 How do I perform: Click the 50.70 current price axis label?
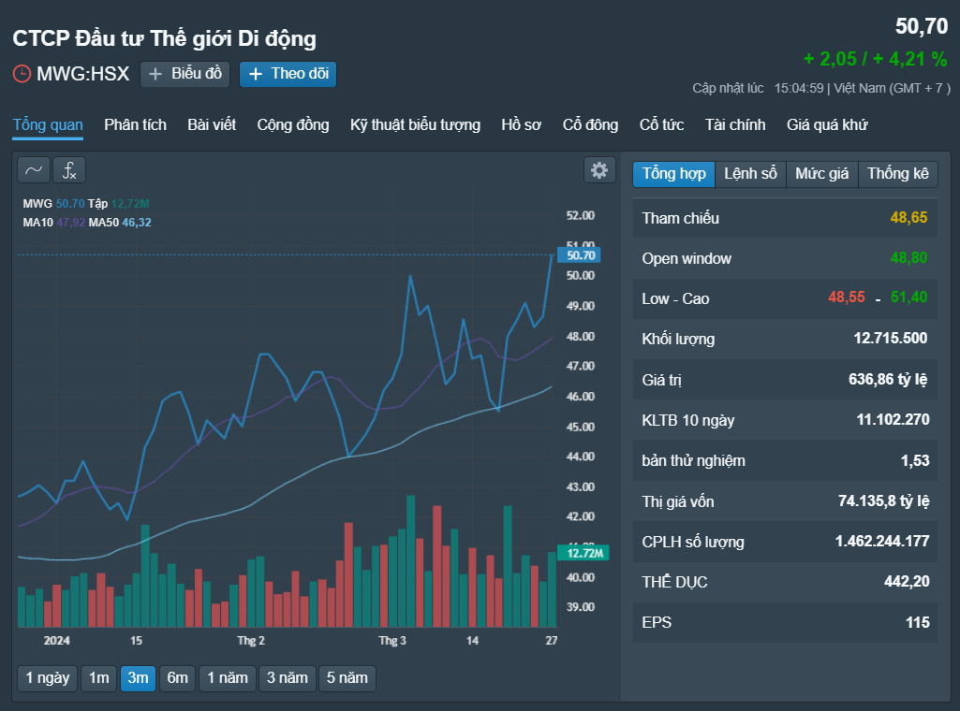579,255
